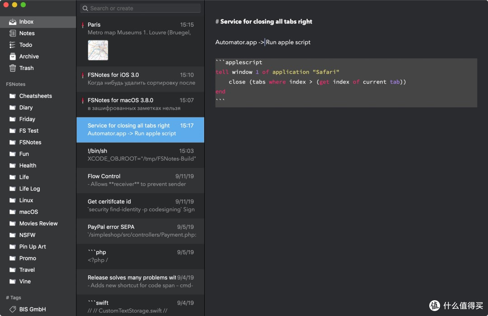Select the Service for closing all tabs right note
This screenshot has height=316, width=488.
click(141, 130)
